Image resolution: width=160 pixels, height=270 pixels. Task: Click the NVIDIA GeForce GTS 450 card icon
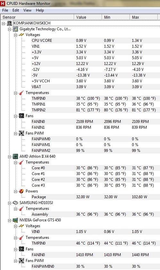pyautogui.click(x=15, y=220)
